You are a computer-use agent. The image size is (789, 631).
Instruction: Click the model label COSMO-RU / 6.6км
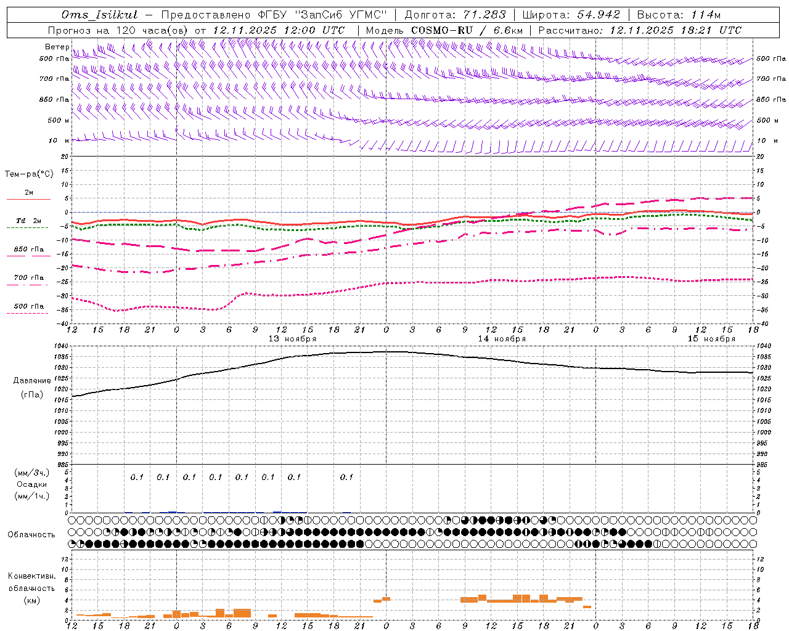467,30
